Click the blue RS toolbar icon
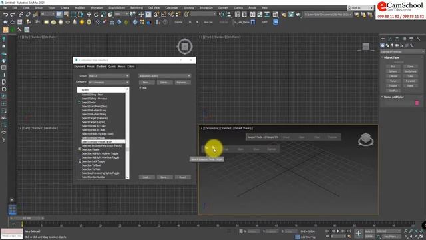 pos(276,22)
